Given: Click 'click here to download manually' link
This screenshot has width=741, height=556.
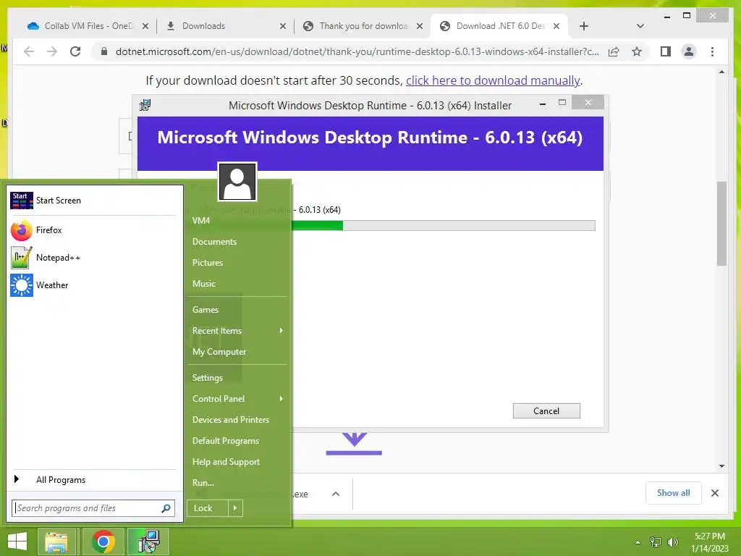Looking at the screenshot, I should 493,80.
